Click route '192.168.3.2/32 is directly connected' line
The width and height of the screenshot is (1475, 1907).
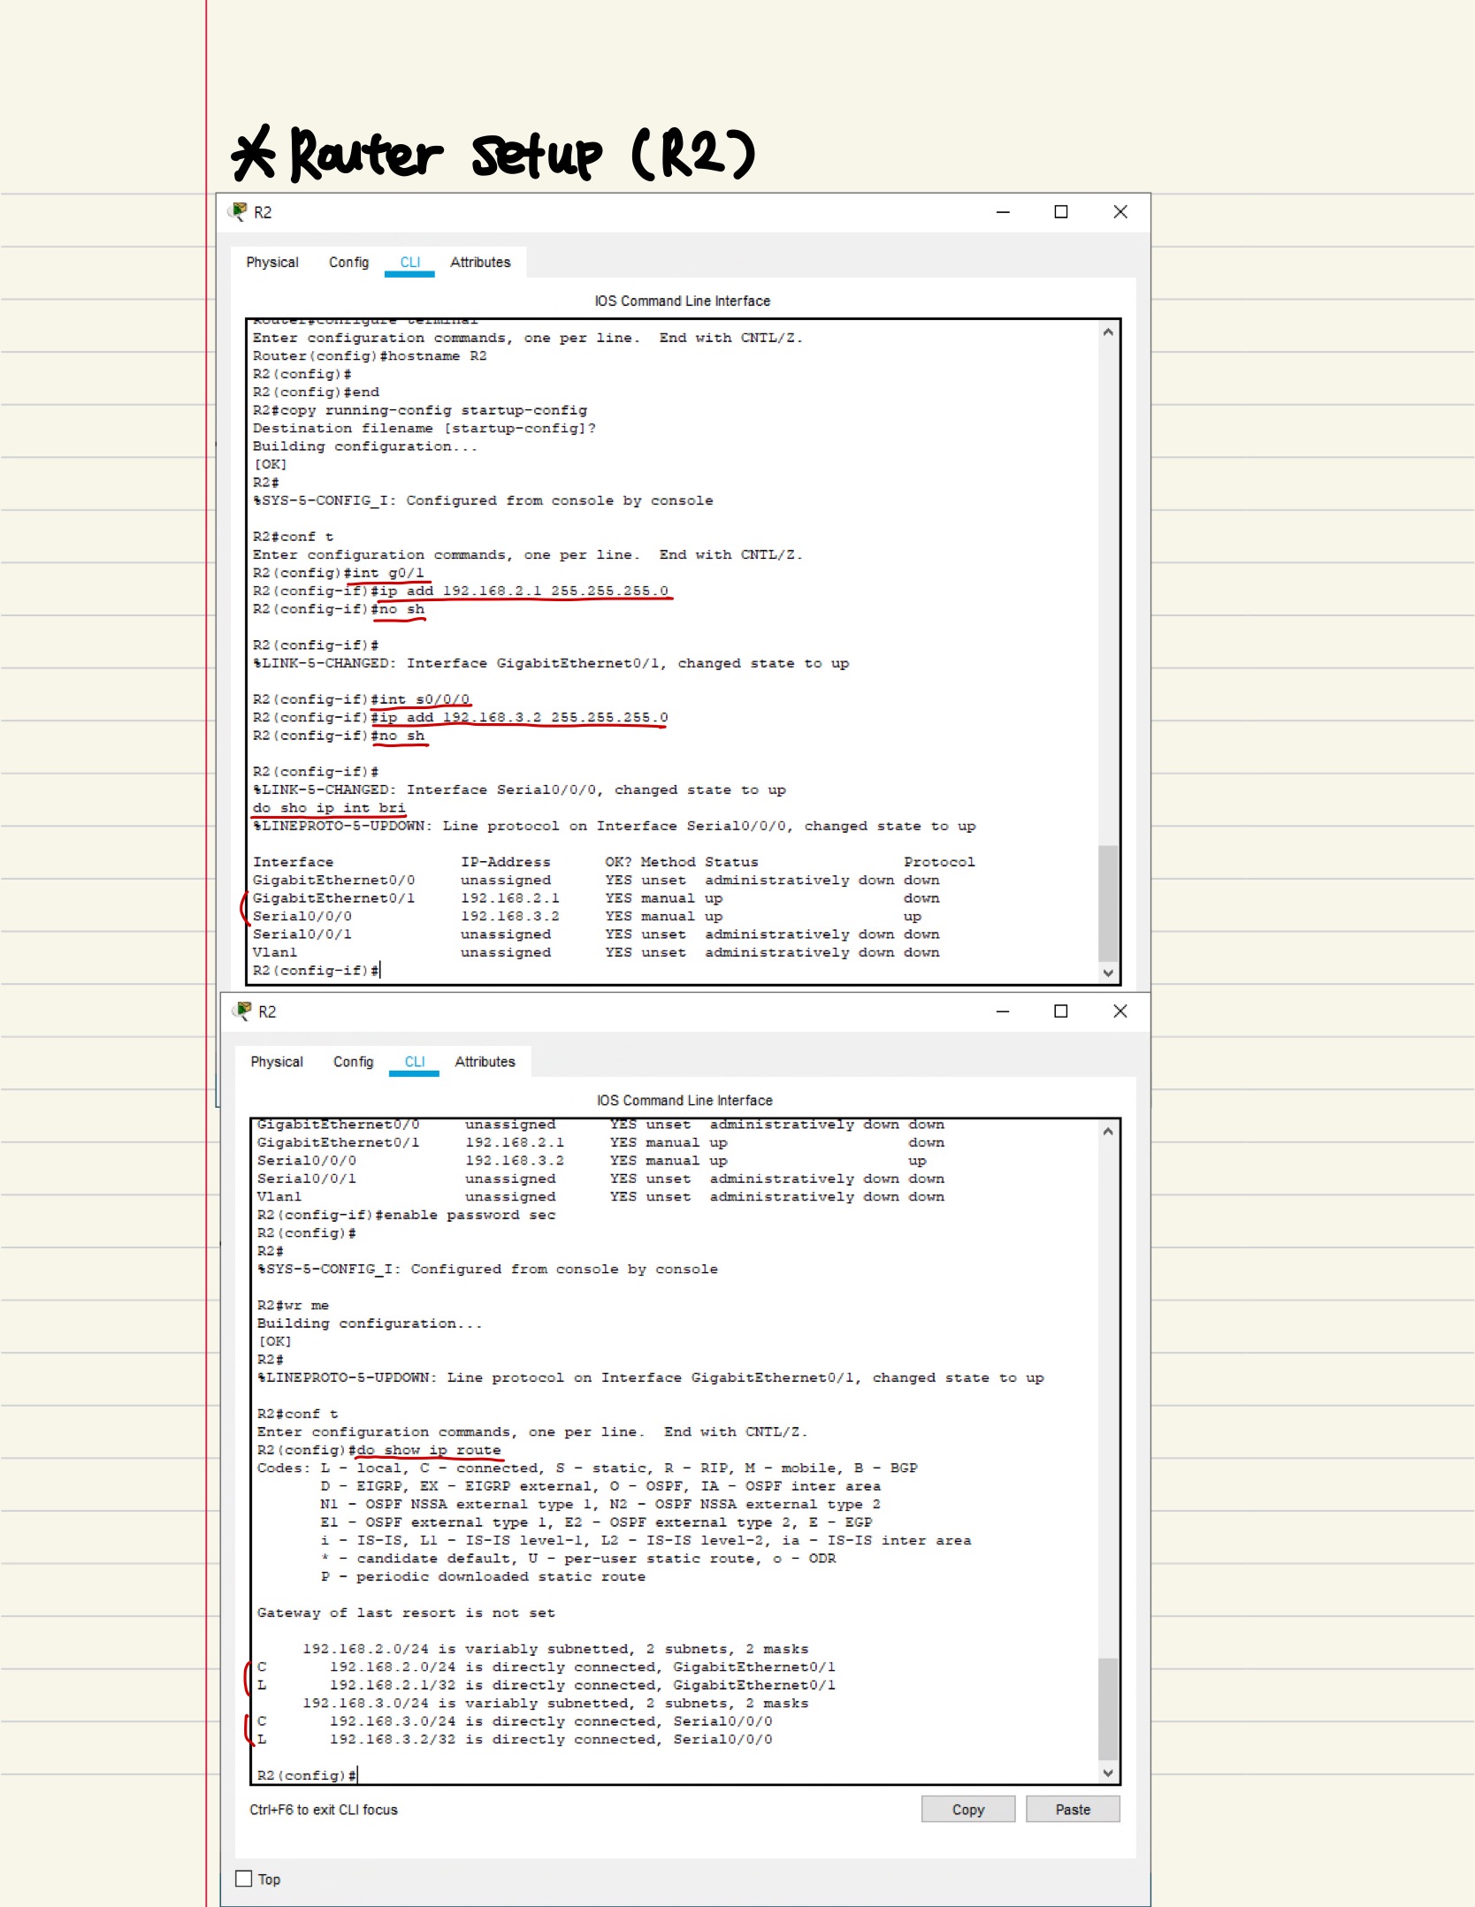click(515, 1740)
